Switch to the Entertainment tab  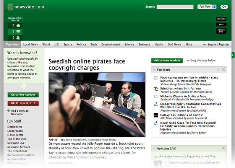point(110,44)
